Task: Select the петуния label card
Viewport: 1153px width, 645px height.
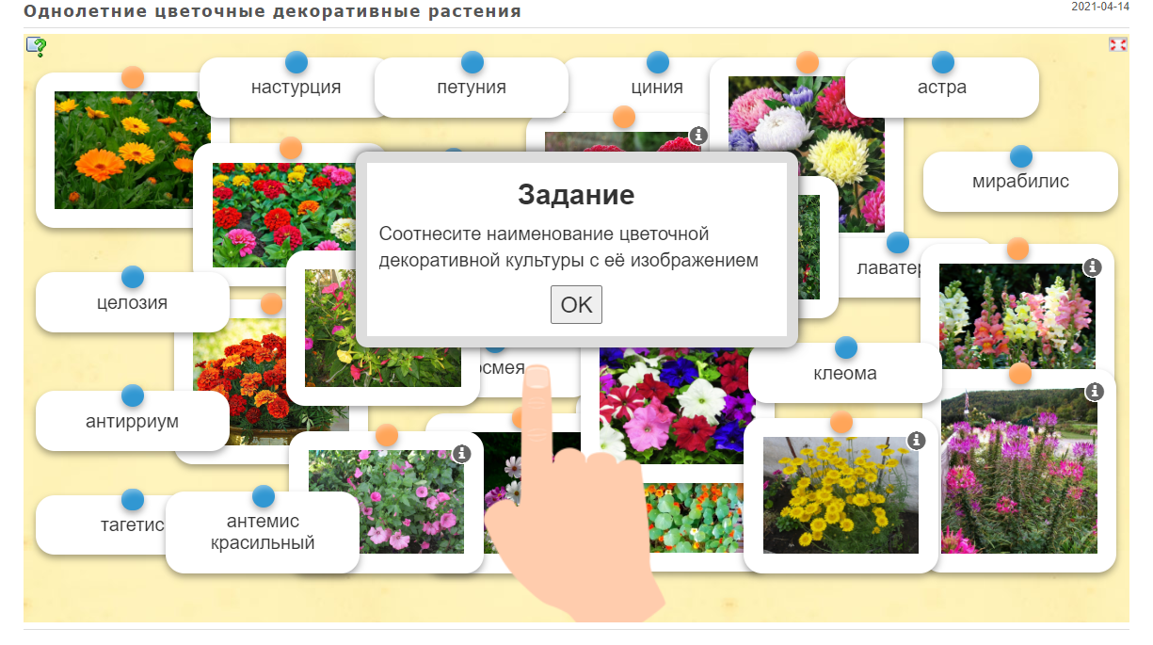Action: click(x=472, y=88)
